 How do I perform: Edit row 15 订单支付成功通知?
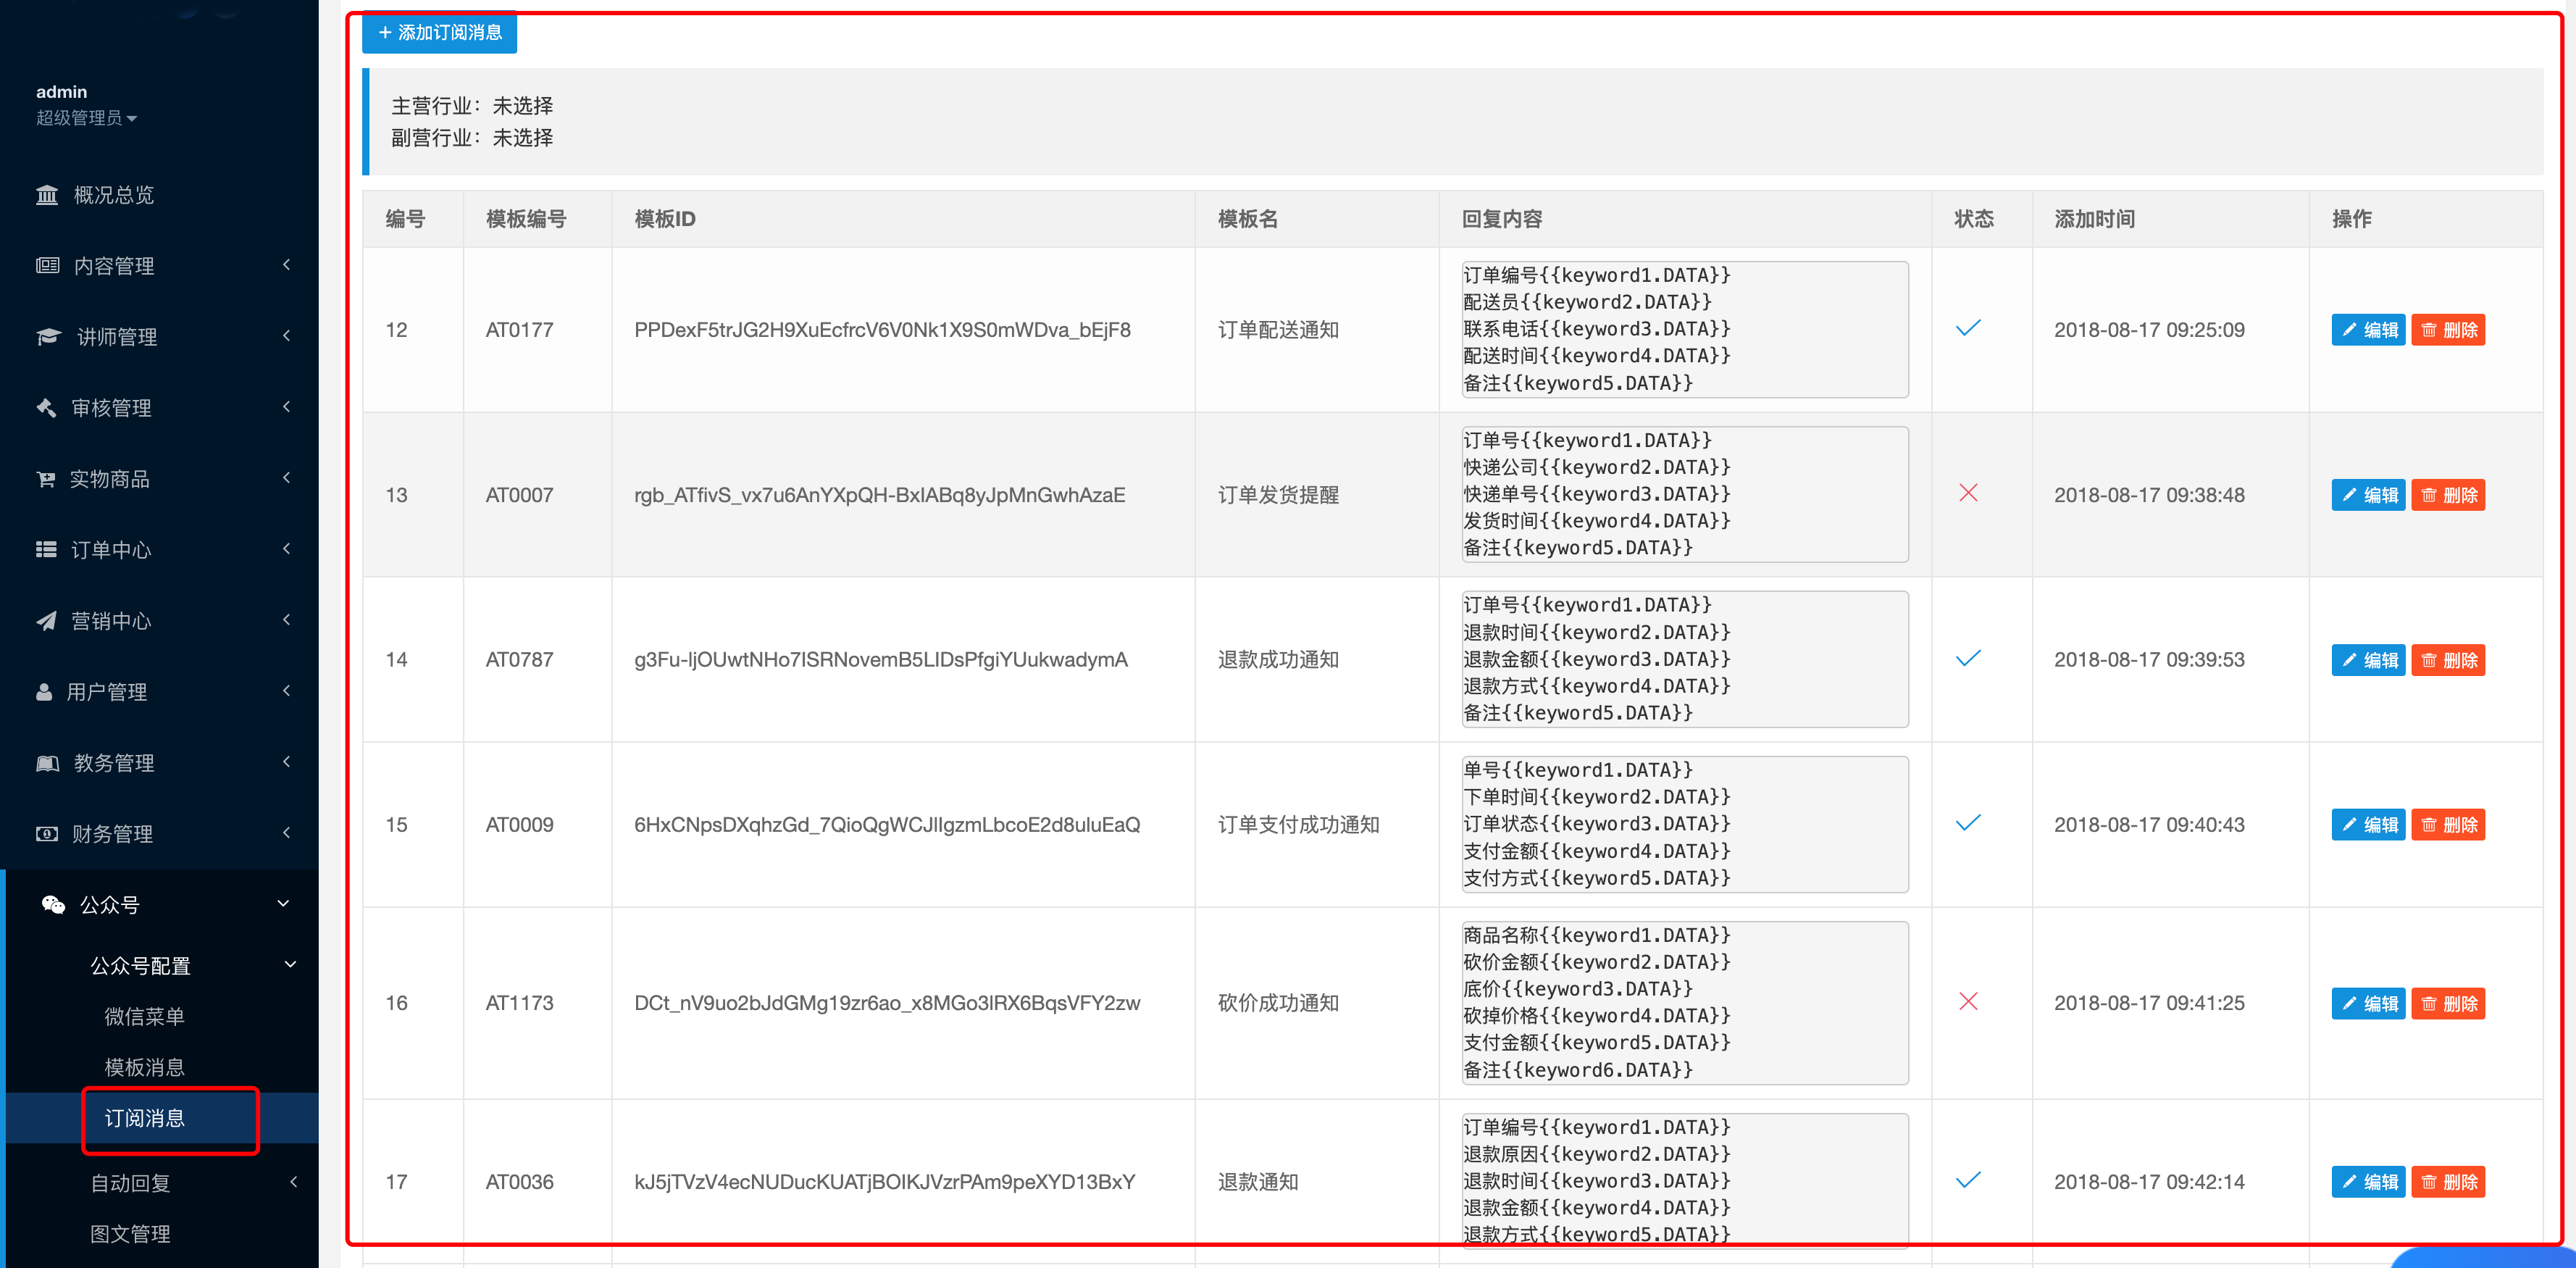(x=2368, y=824)
